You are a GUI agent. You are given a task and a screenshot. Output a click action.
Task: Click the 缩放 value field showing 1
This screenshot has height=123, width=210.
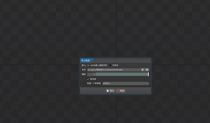point(91,74)
